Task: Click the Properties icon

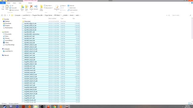Action: click(x=57, y=7)
